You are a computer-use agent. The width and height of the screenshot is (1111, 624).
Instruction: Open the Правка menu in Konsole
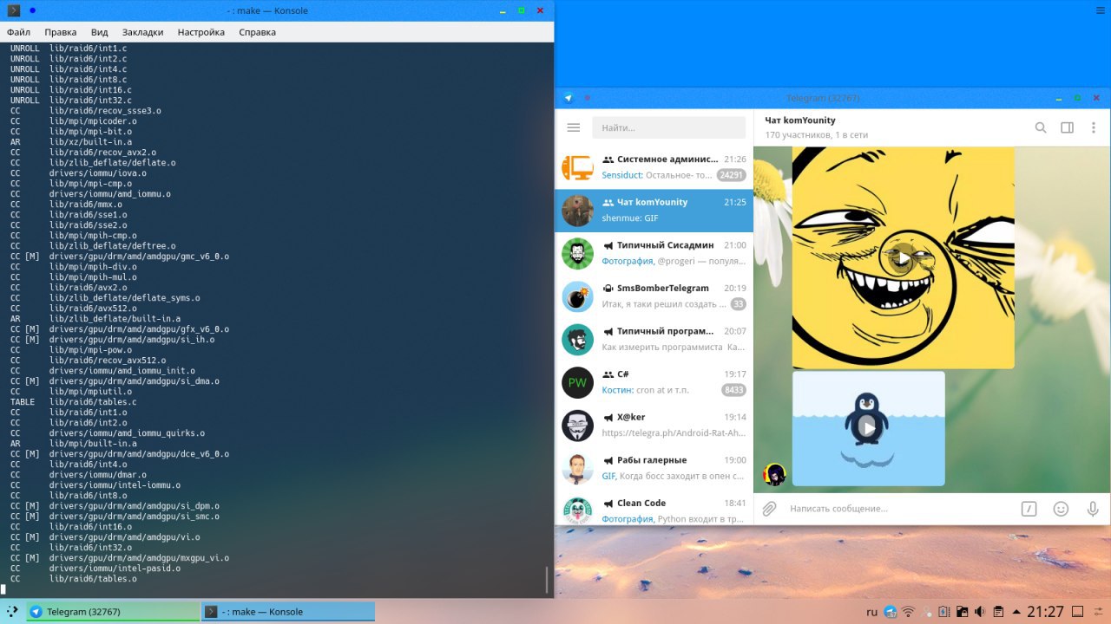61,32
